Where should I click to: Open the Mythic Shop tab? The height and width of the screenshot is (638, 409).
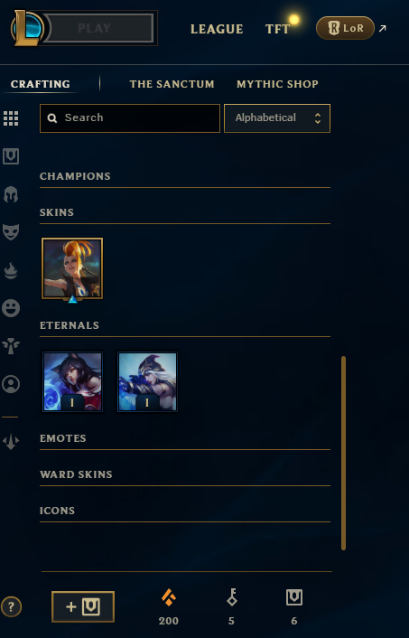pos(278,84)
